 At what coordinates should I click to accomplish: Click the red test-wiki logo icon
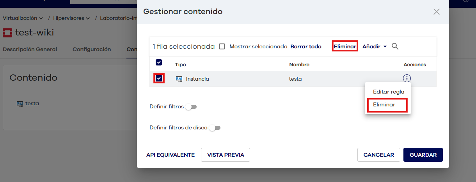[7, 32]
